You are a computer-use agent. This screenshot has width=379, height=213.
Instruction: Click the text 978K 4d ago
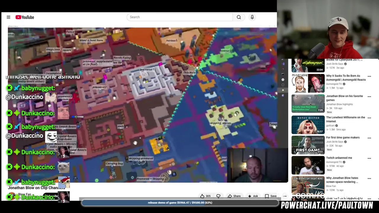335,166
